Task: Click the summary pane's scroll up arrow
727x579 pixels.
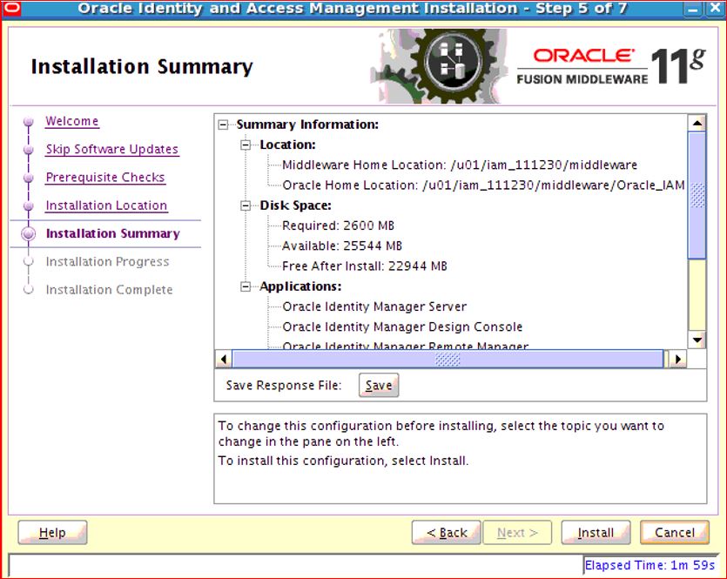Action: point(697,124)
